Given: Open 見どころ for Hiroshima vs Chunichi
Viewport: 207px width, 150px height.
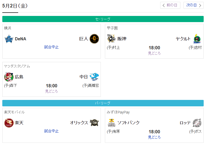Looking at the screenshot, I should pos(51,91).
